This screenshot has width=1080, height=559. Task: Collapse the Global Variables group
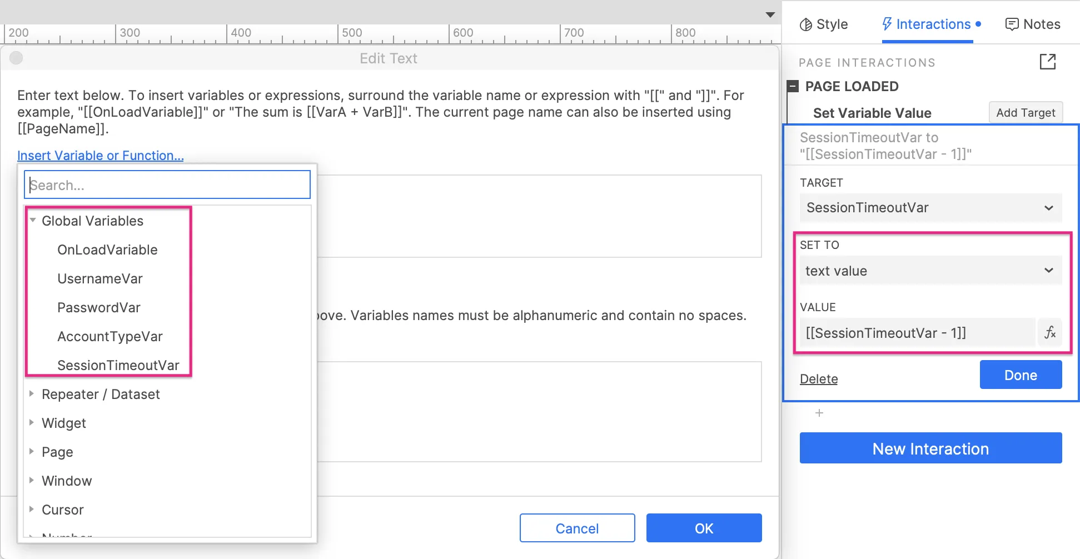click(x=33, y=221)
